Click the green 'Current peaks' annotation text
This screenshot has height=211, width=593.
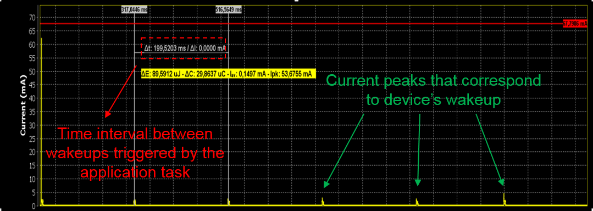pyautogui.click(x=434, y=90)
